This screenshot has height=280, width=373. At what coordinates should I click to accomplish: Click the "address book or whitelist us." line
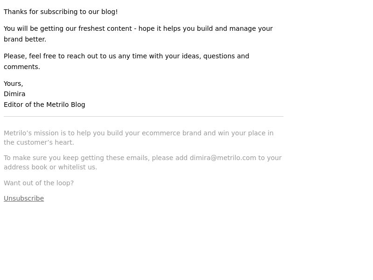50,167
